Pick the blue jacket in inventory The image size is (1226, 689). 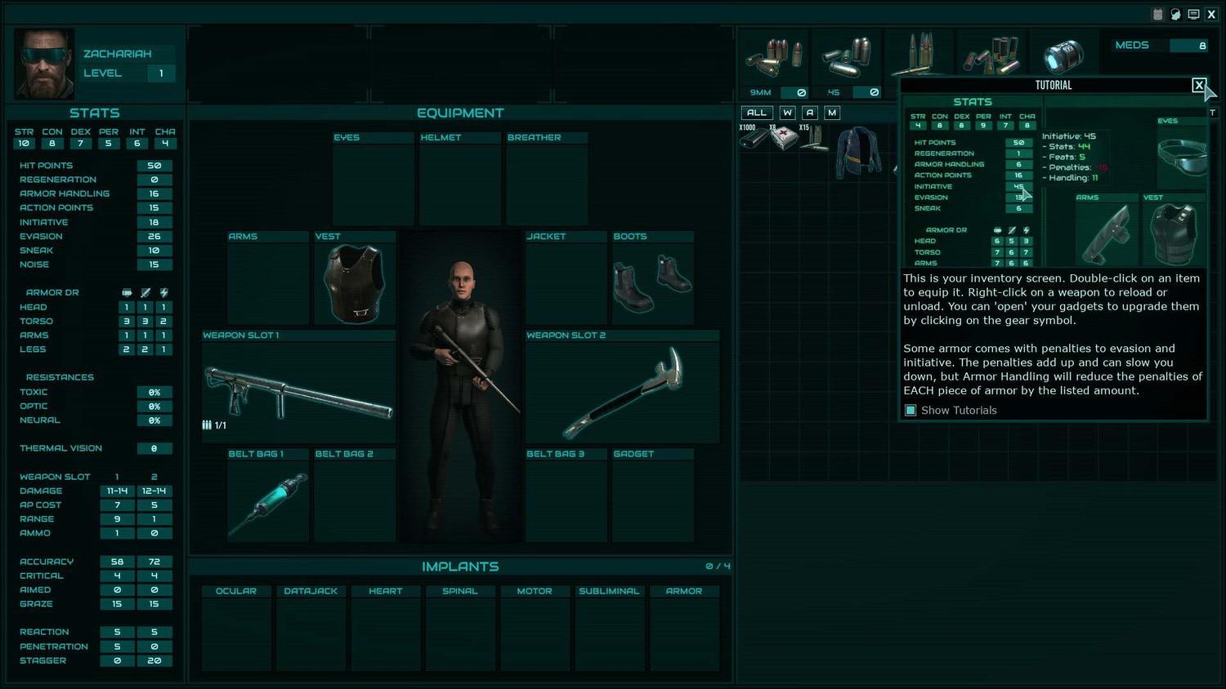(857, 151)
